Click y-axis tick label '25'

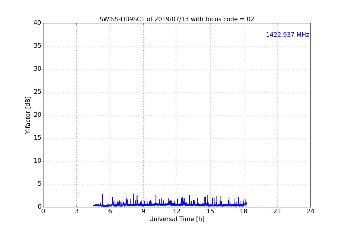click(37, 92)
